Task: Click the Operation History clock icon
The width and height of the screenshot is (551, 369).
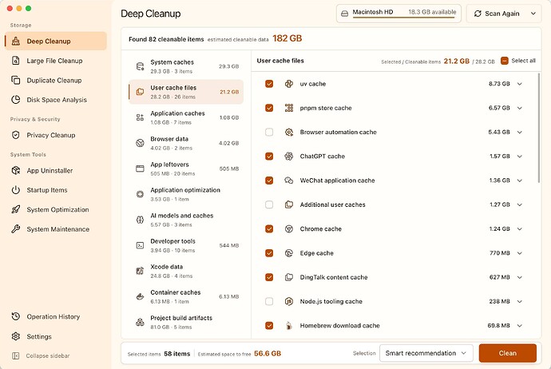Action: click(x=16, y=316)
